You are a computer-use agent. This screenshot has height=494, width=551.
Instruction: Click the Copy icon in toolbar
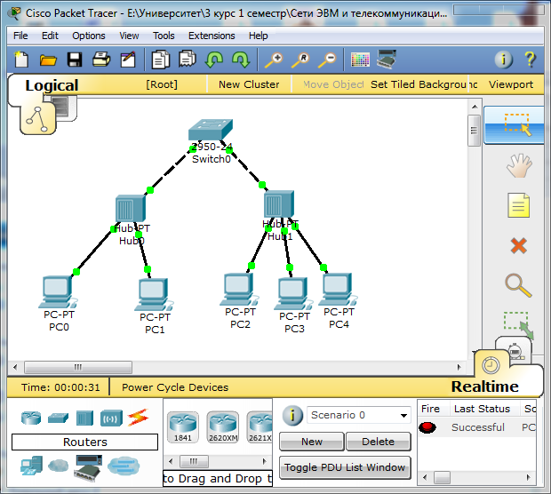[160, 59]
